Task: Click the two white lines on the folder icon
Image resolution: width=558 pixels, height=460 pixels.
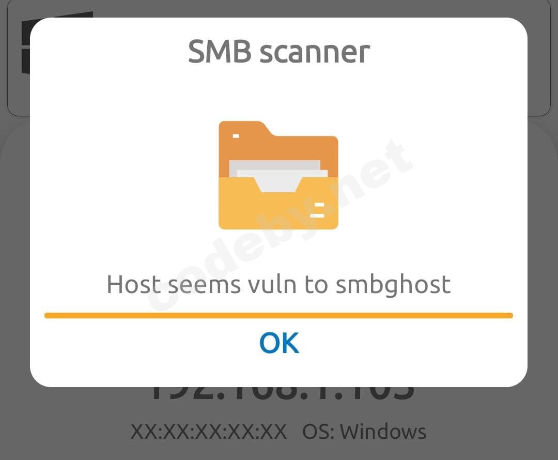Action: pyautogui.click(x=317, y=210)
